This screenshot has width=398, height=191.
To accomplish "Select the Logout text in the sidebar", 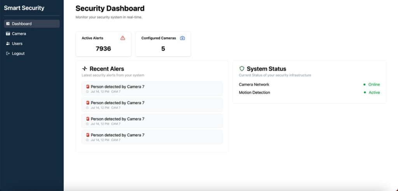I will (18, 53).
